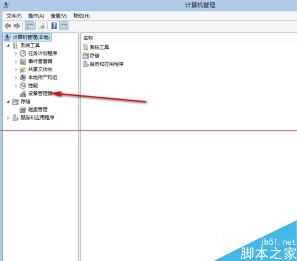This screenshot has width=297, height=261.
Task: Select 存储 text in right pane list
Action: point(94,56)
